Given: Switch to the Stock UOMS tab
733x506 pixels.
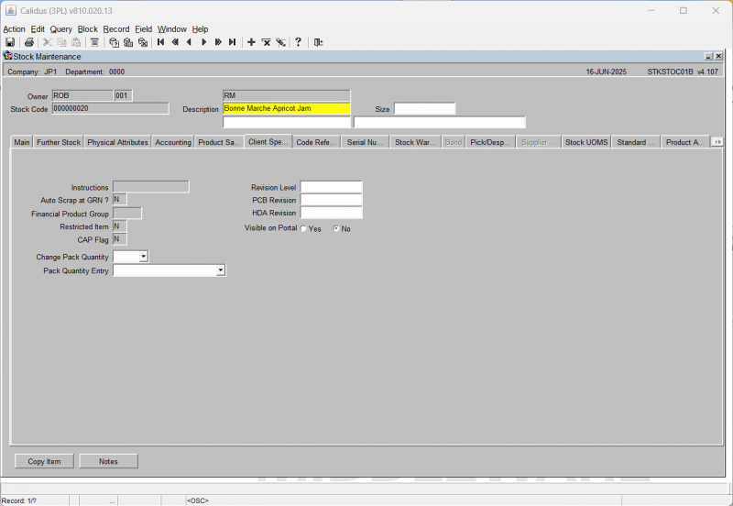Looking at the screenshot, I should (x=586, y=142).
